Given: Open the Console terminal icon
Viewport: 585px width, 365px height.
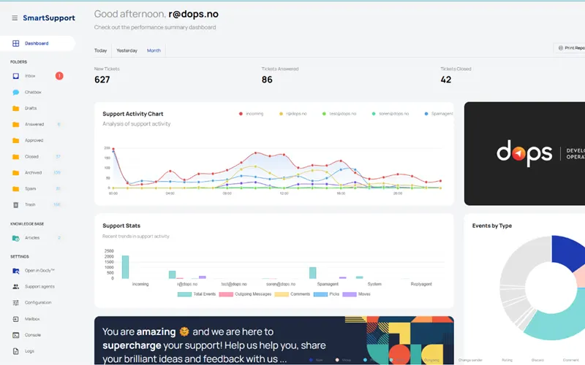Looking at the screenshot, I should 15,335.
